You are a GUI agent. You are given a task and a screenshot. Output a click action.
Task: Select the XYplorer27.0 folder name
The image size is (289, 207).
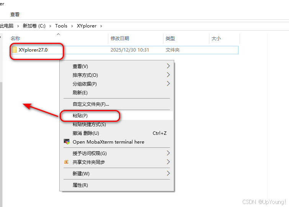point(33,50)
